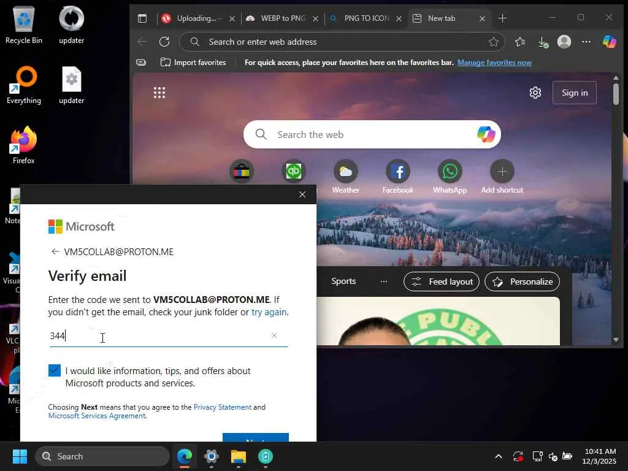Open Edge Downloads icon
Image resolution: width=628 pixels, height=471 pixels.
click(542, 42)
